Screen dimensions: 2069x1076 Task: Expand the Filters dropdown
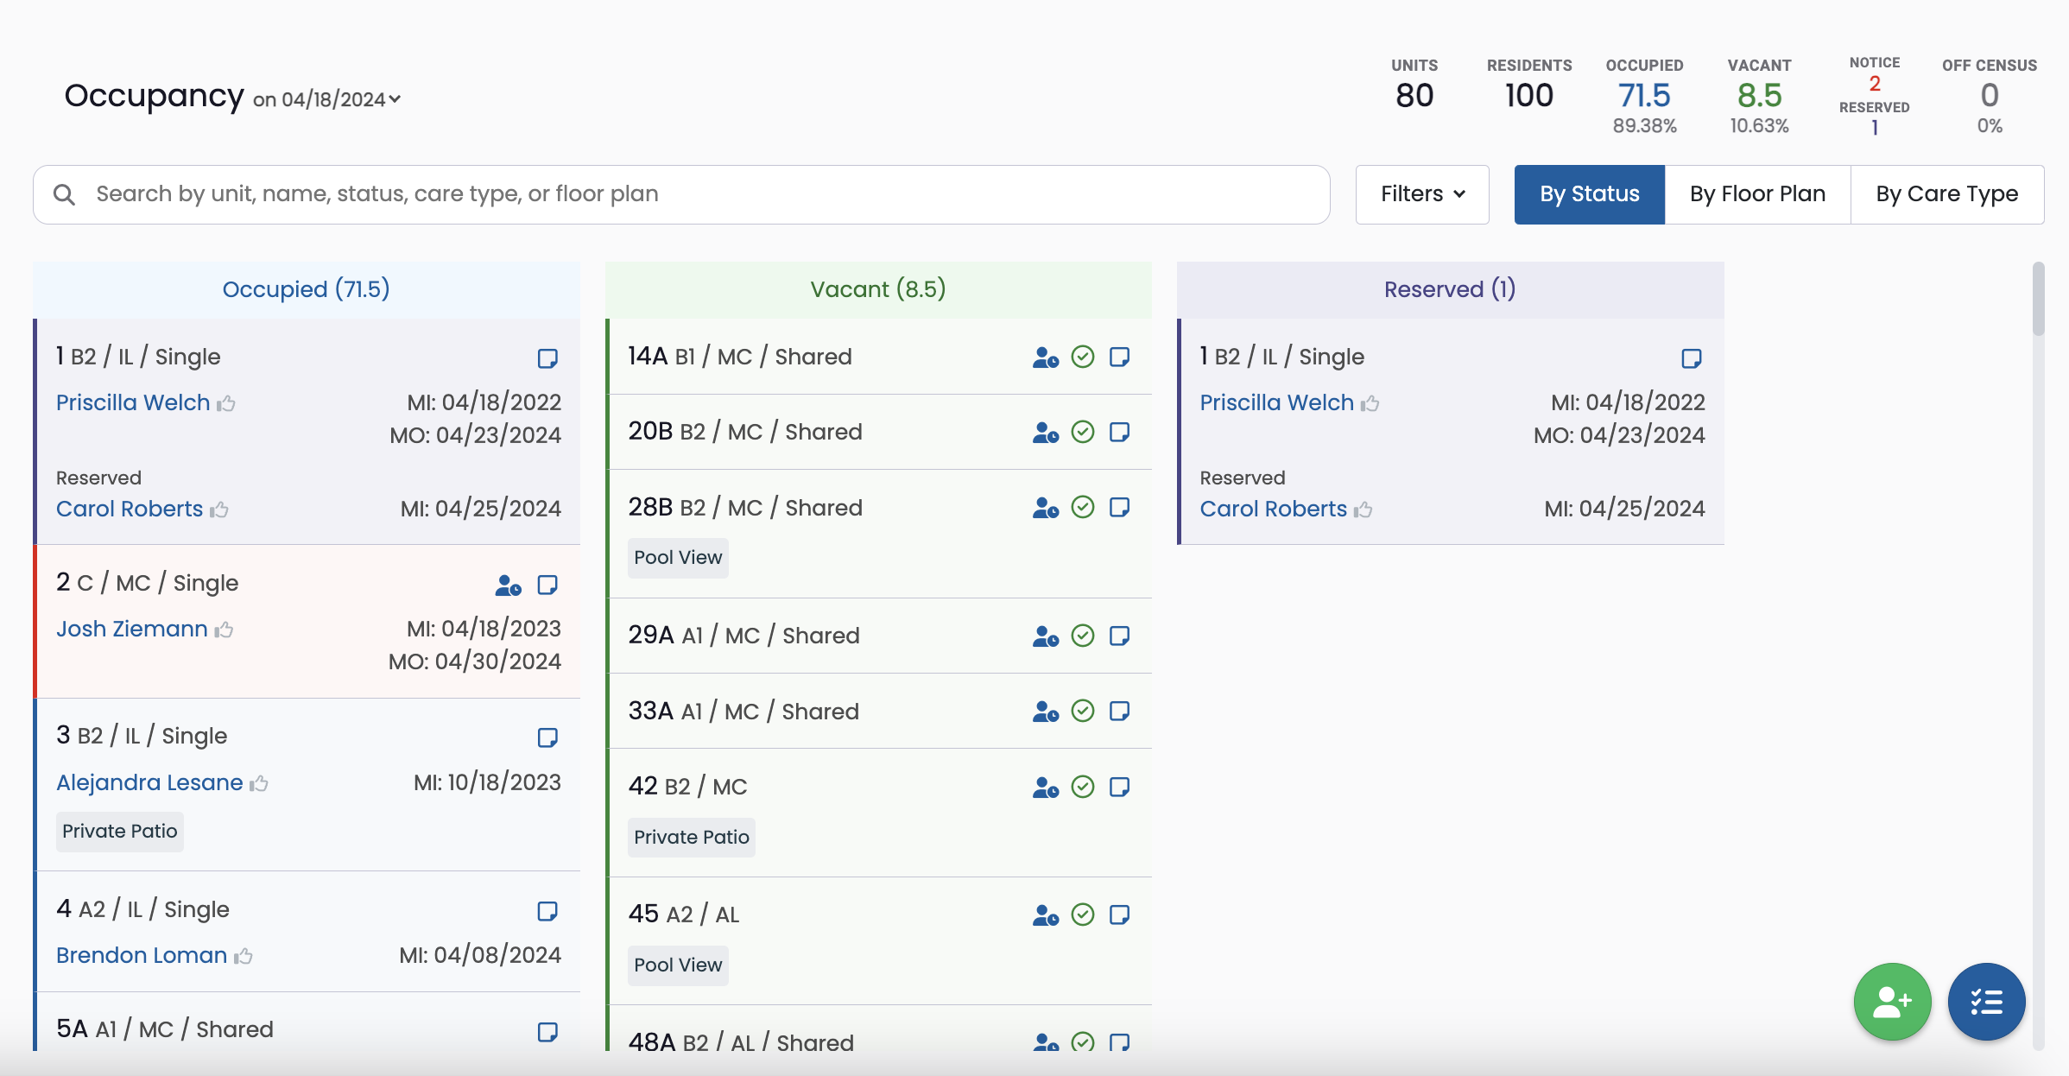coord(1422,194)
